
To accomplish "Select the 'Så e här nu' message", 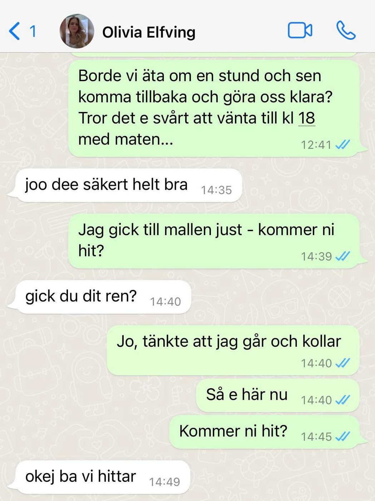I will (x=278, y=395).
